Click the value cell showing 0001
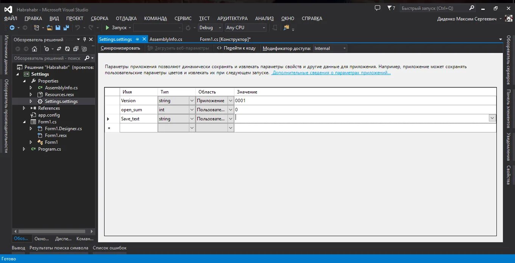 click(365, 101)
